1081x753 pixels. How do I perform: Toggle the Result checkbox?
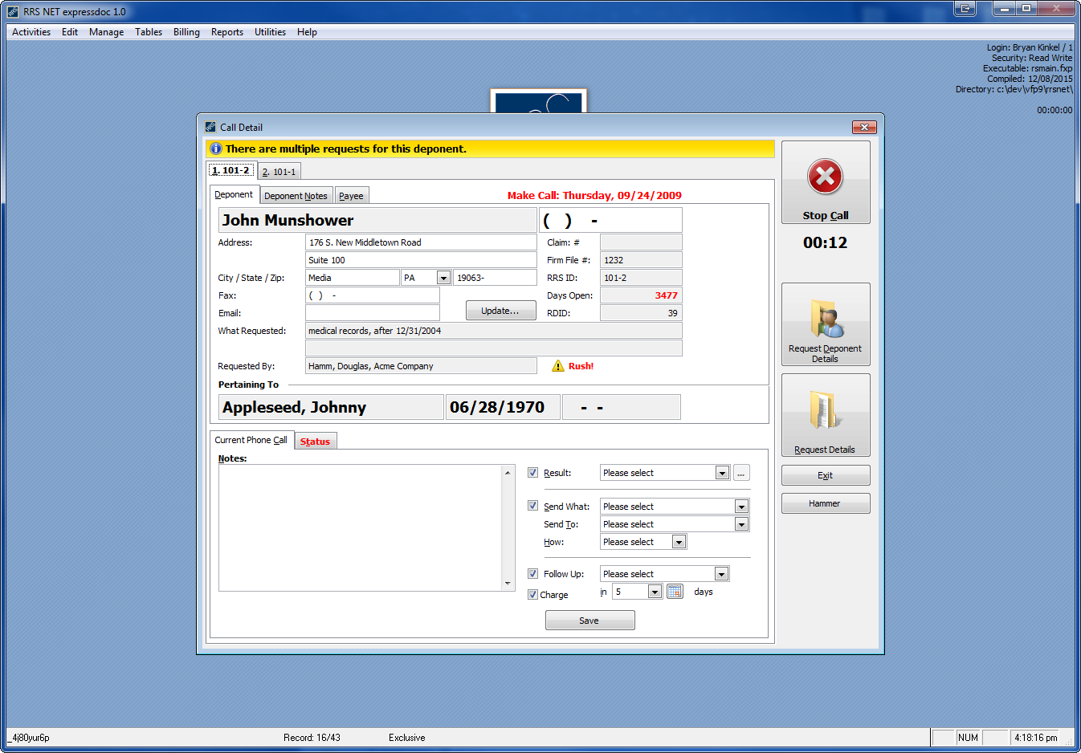(x=532, y=473)
